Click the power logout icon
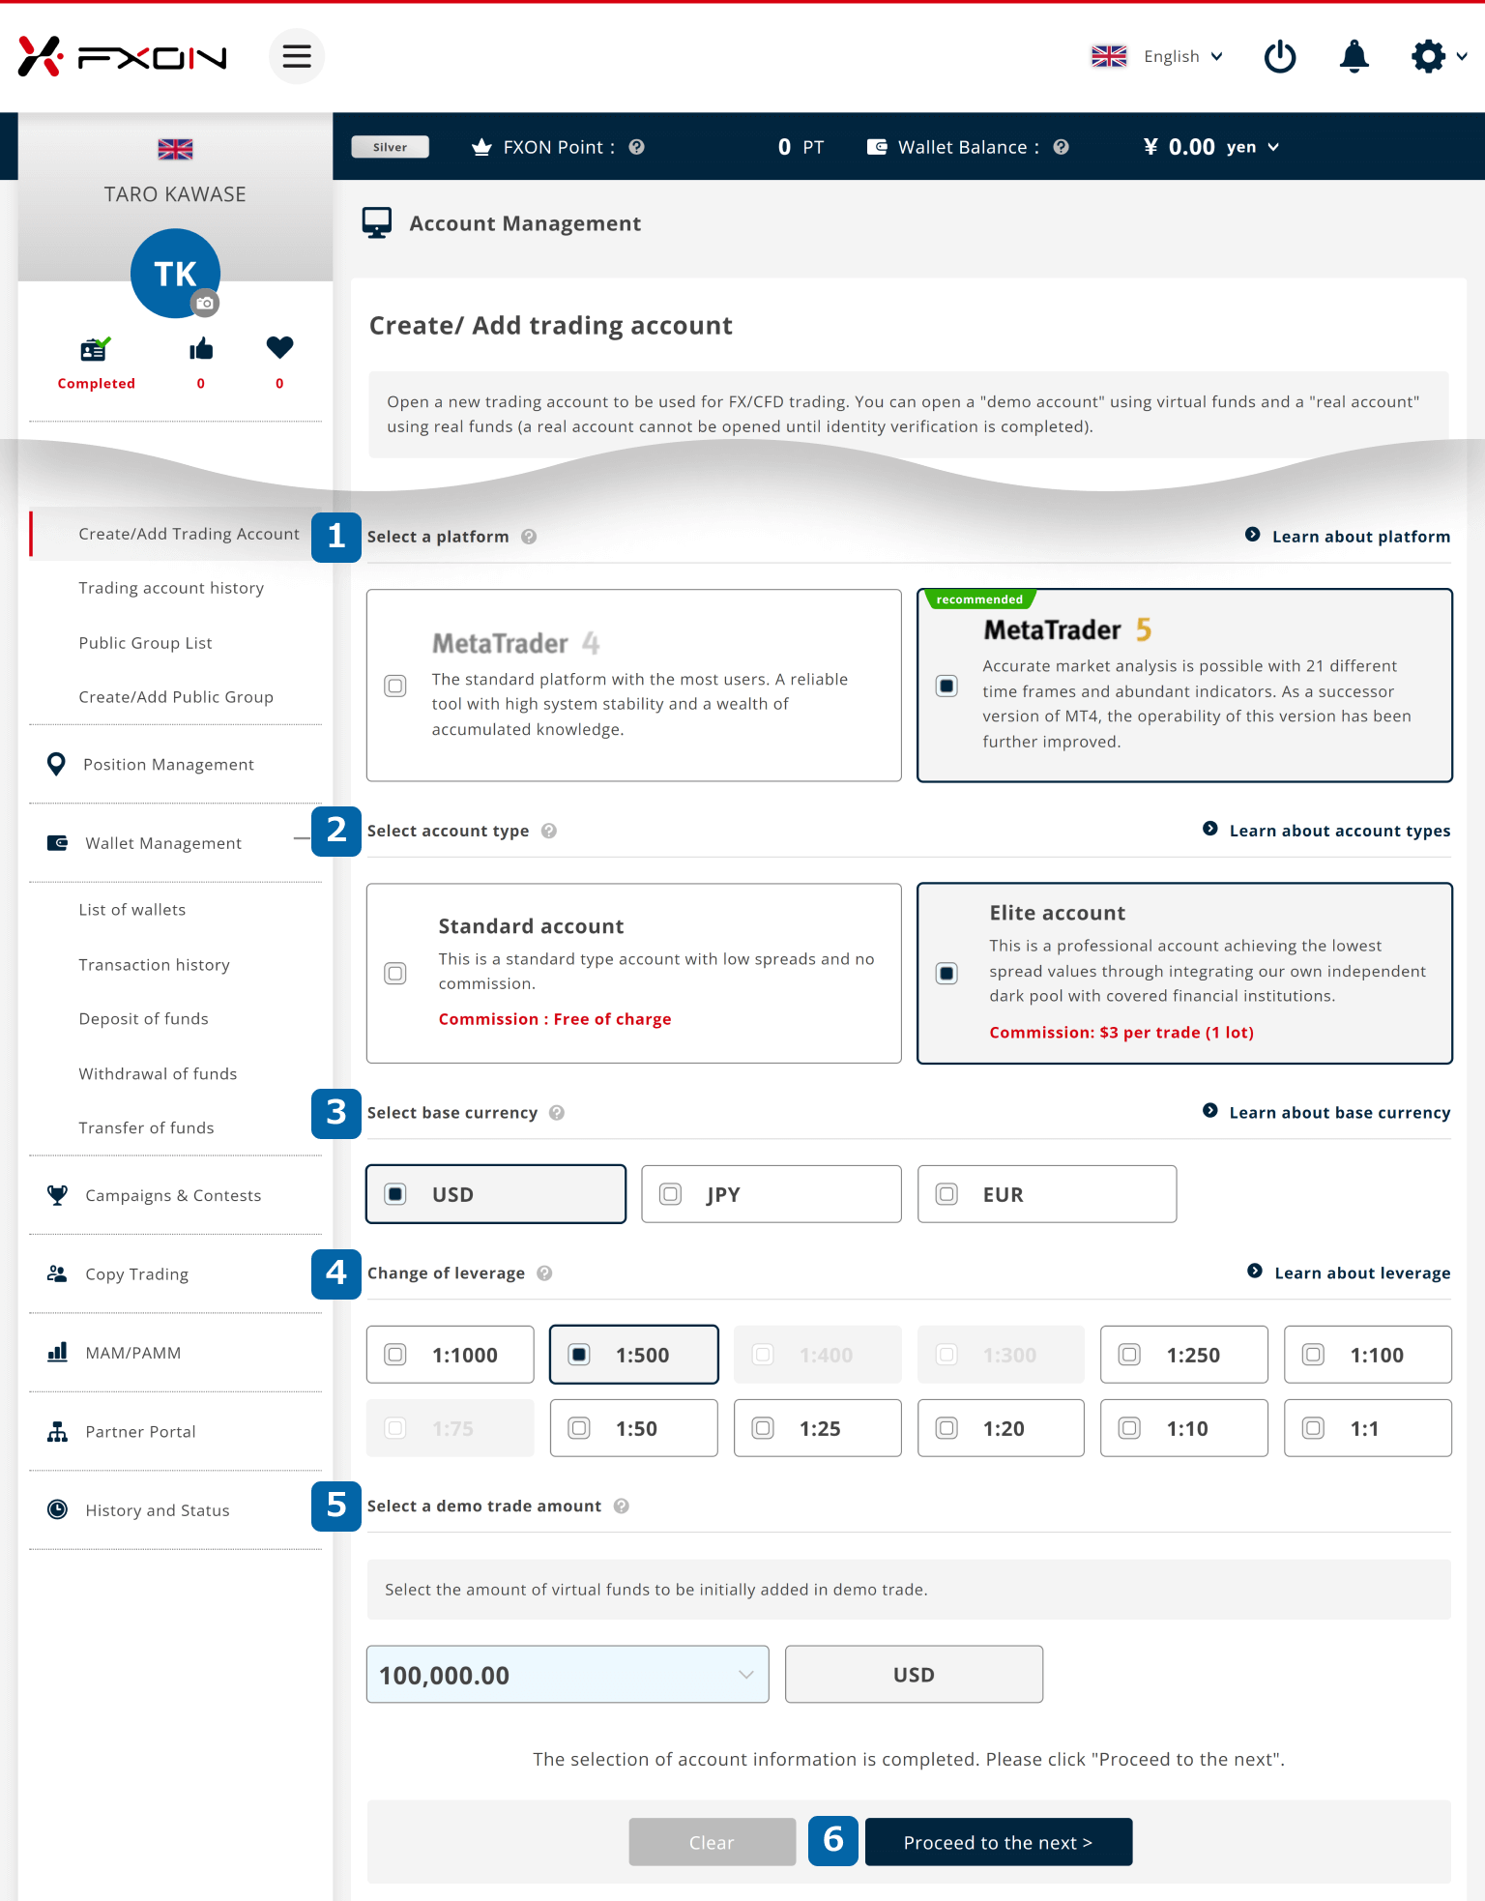 click(x=1280, y=56)
